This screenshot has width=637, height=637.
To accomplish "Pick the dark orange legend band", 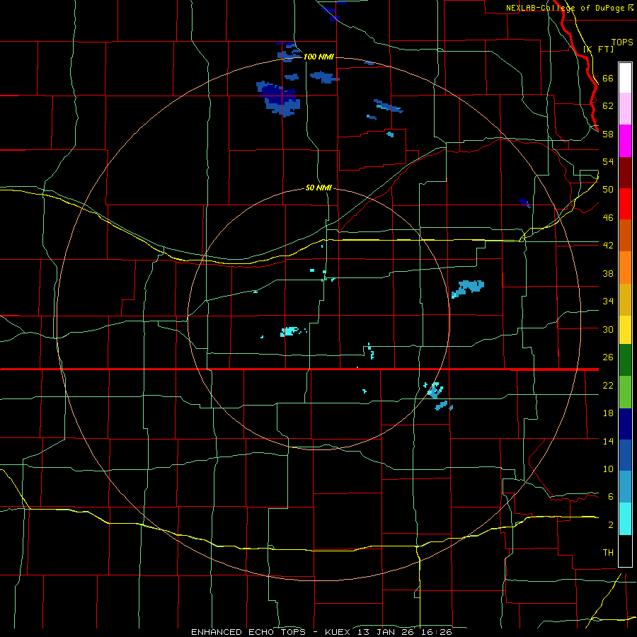I will click(625, 235).
